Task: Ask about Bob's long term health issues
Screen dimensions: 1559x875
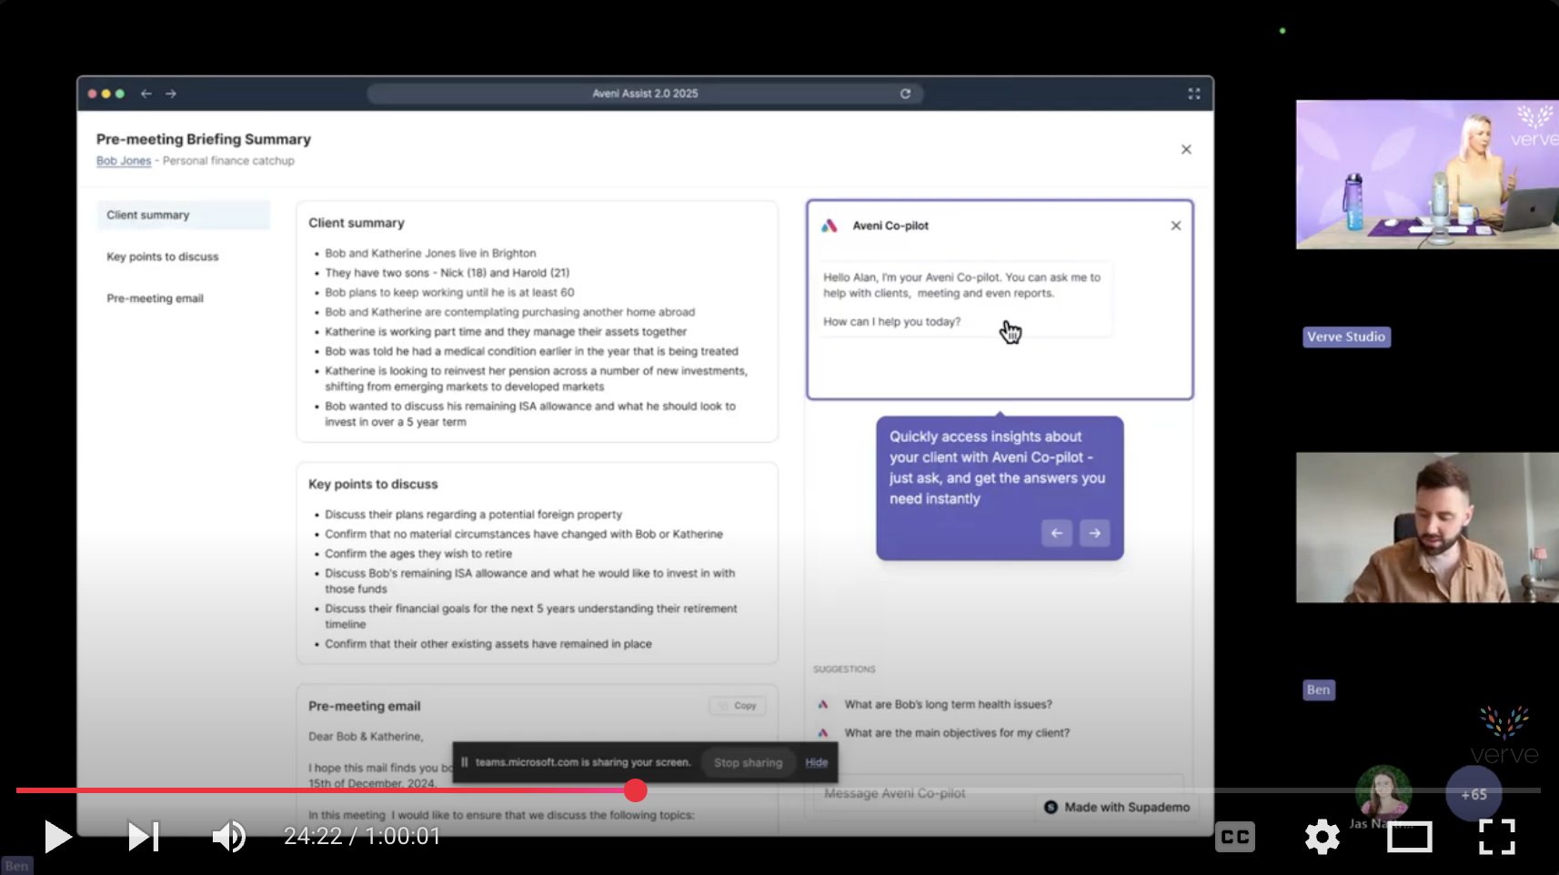Action: (x=948, y=704)
